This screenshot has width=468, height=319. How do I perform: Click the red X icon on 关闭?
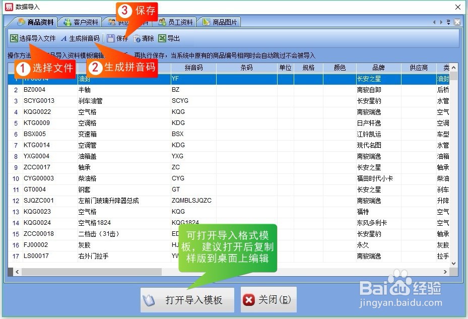click(x=249, y=300)
